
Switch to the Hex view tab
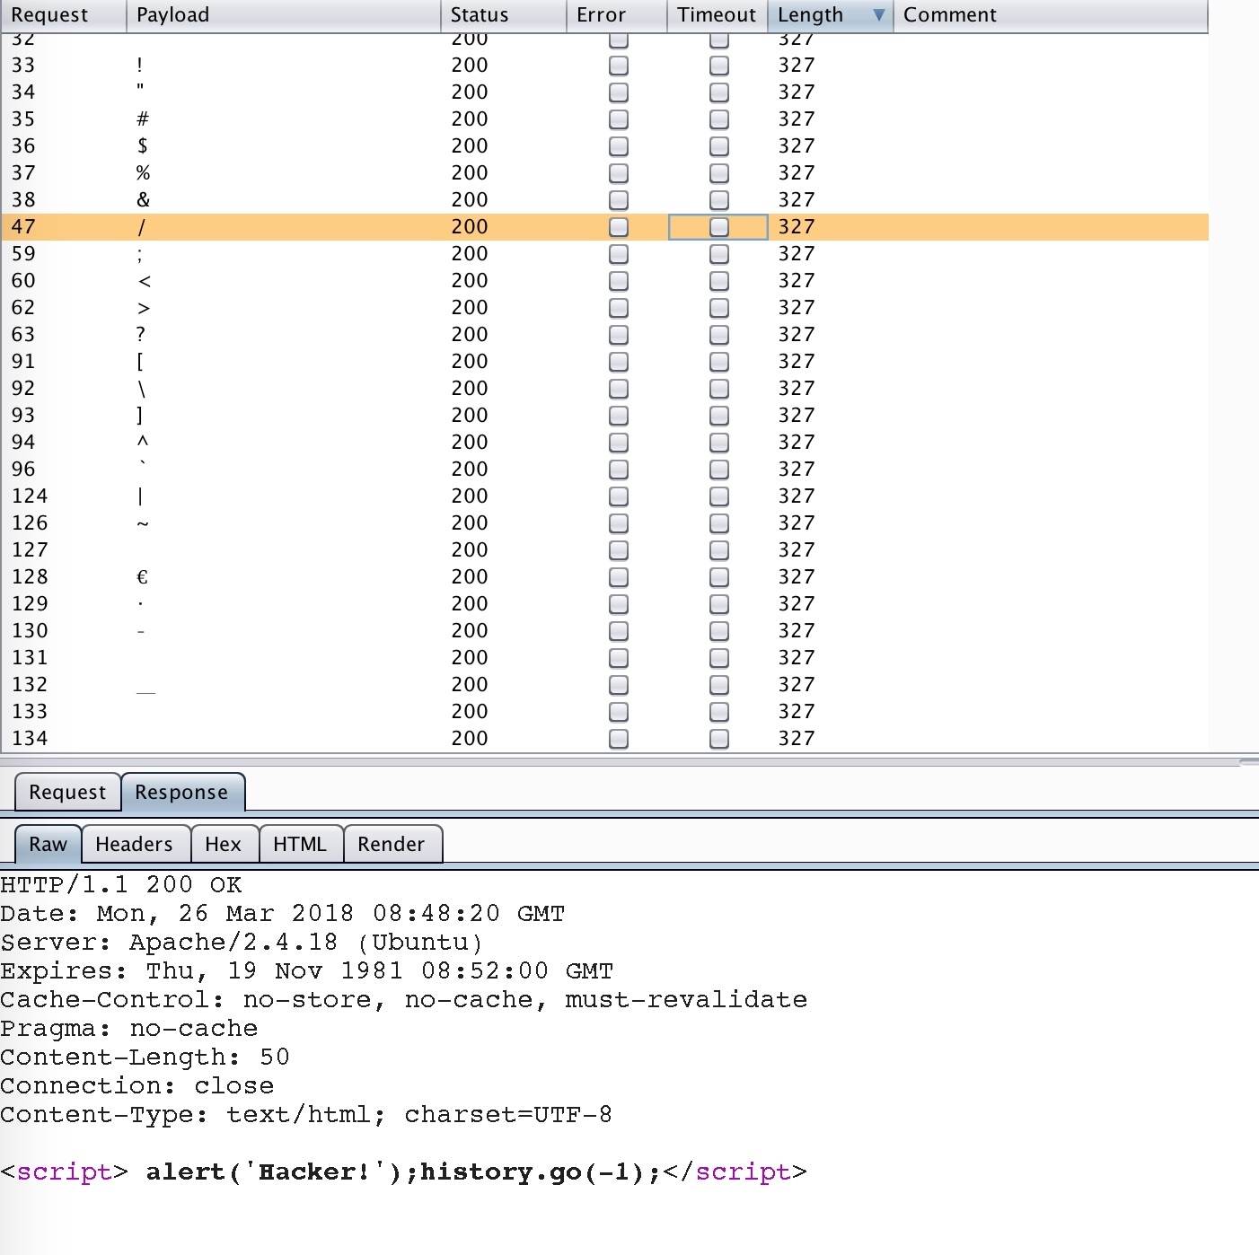223,844
